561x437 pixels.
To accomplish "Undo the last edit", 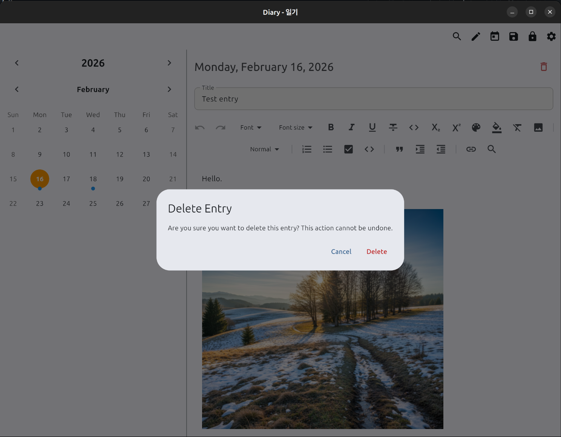I will click(x=200, y=128).
